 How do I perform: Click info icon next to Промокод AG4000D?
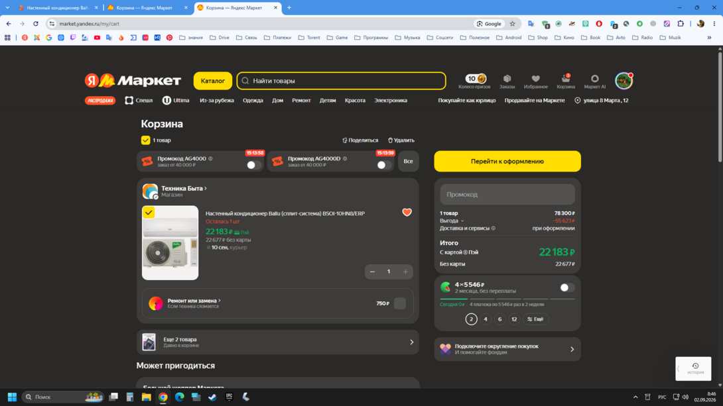click(345, 158)
